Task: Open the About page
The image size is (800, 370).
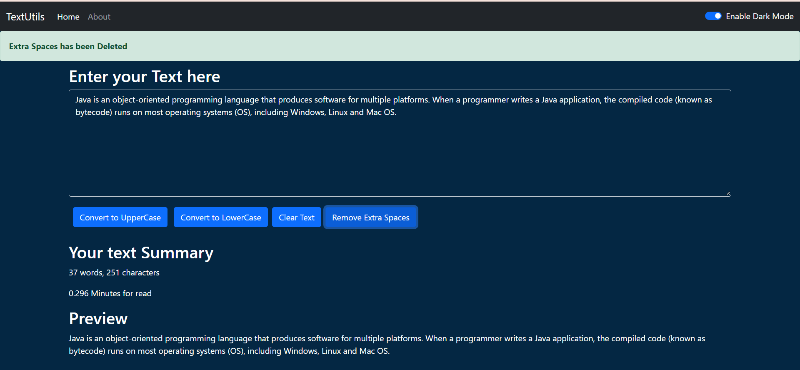Action: 99,17
